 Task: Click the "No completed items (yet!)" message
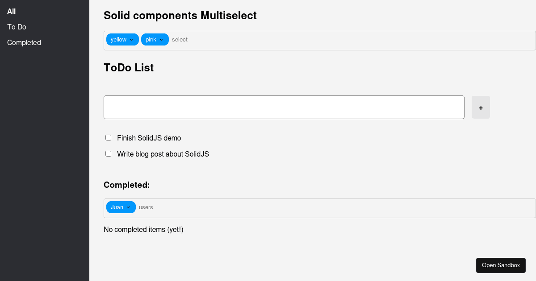(x=143, y=229)
